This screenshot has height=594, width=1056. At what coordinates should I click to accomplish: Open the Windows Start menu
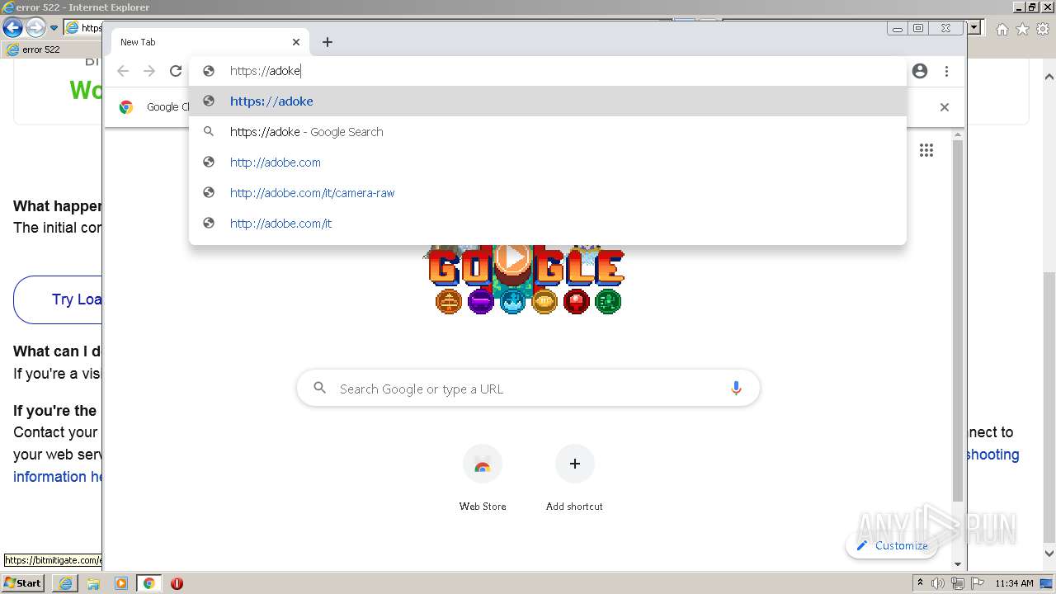(22, 582)
